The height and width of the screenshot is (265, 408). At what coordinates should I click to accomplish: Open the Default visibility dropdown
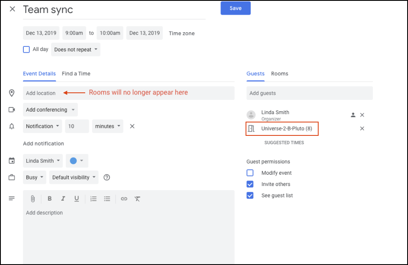tap(74, 177)
